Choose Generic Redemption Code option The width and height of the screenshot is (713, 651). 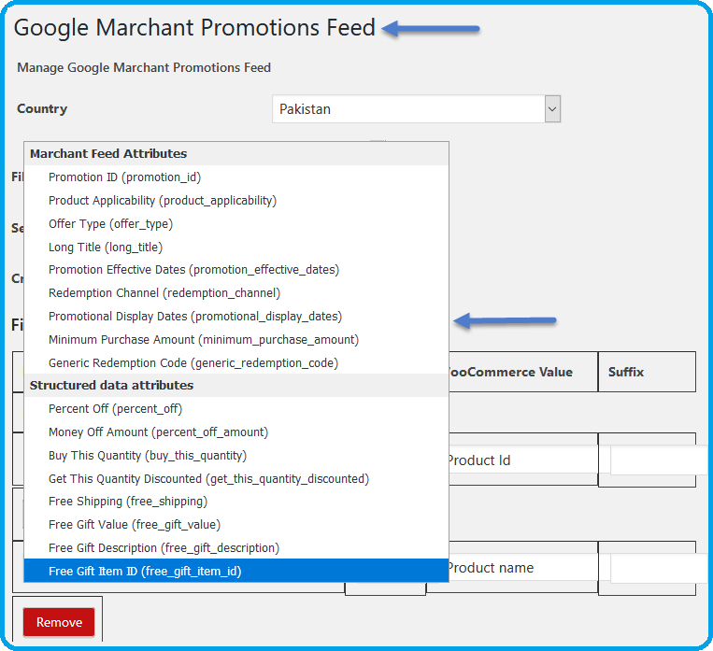[x=236, y=362]
